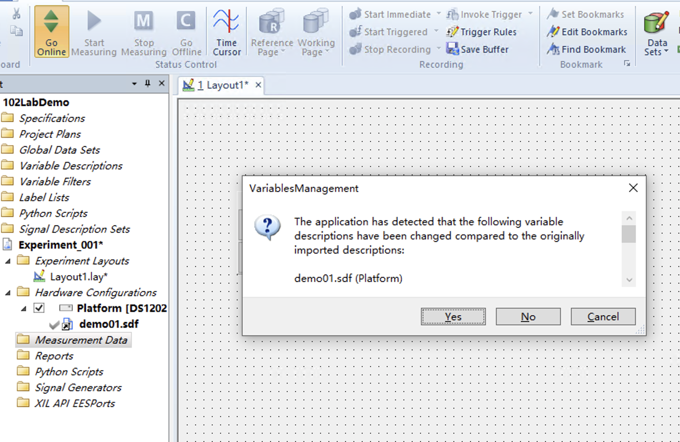Collapse the Experiment Layouts folder

click(8, 261)
